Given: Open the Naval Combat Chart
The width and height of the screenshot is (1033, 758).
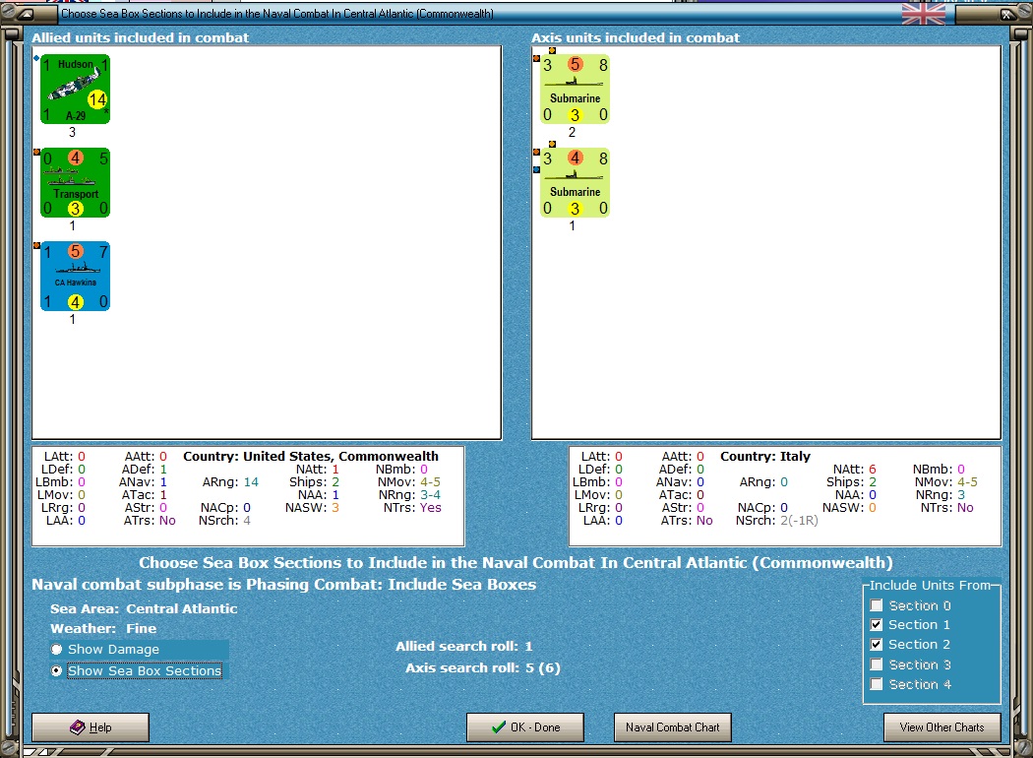Looking at the screenshot, I should pos(673,727).
